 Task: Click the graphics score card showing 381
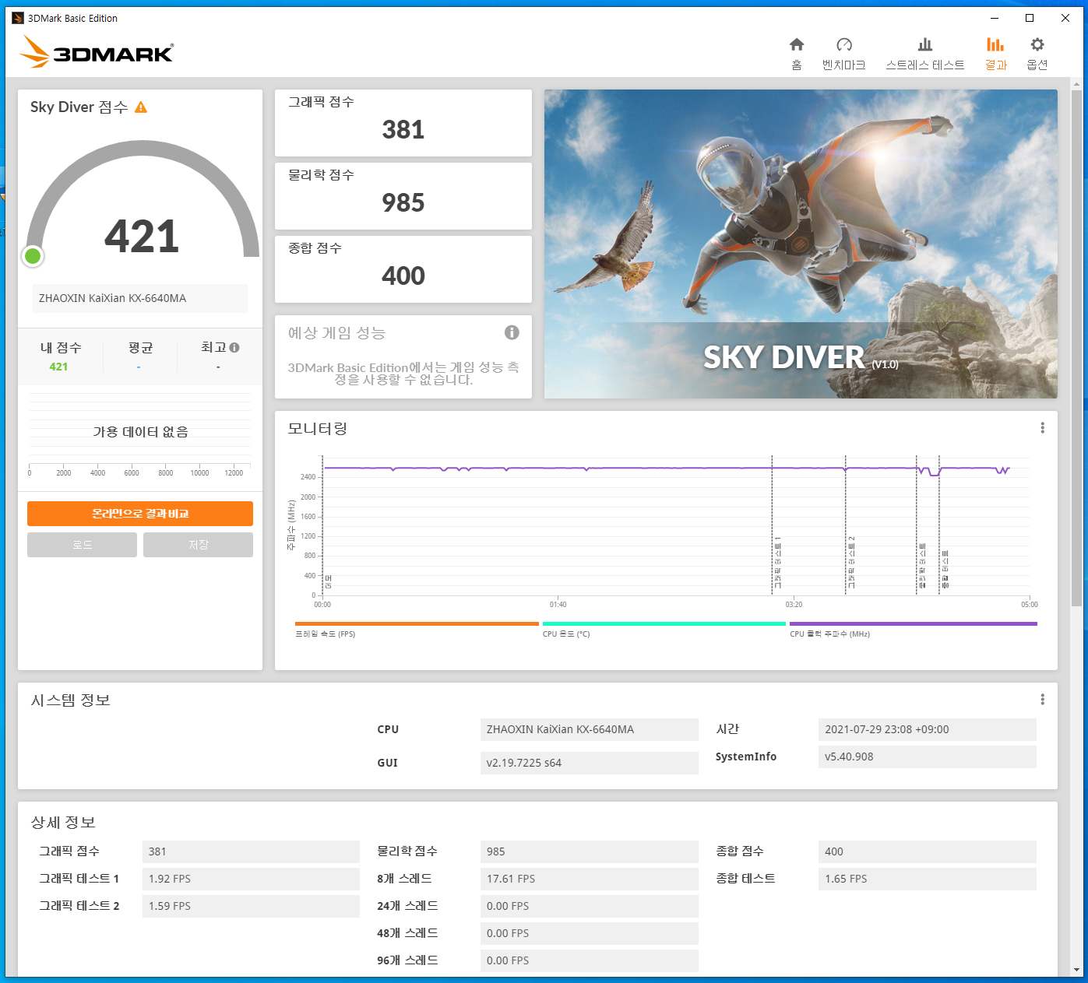(403, 123)
